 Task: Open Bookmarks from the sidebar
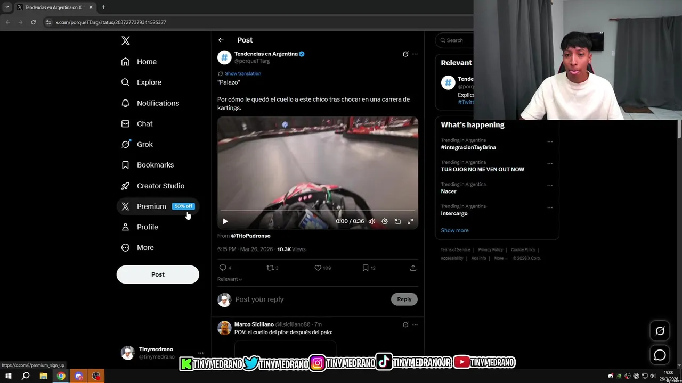point(148,165)
